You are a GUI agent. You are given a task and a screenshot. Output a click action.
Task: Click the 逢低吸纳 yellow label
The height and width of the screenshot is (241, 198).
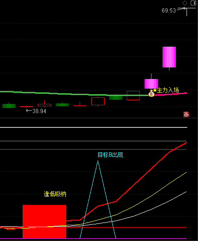coord(55,194)
